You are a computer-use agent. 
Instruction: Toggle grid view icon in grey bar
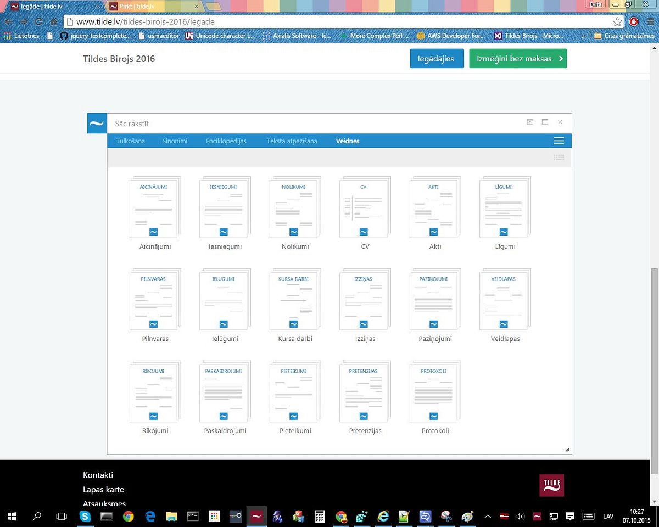click(559, 158)
